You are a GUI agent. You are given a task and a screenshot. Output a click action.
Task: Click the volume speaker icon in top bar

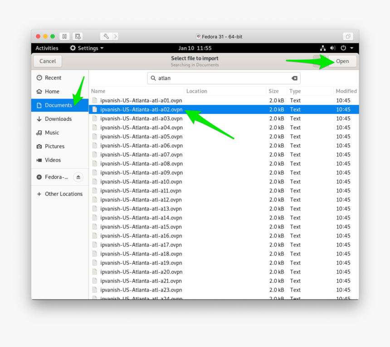[x=333, y=48]
